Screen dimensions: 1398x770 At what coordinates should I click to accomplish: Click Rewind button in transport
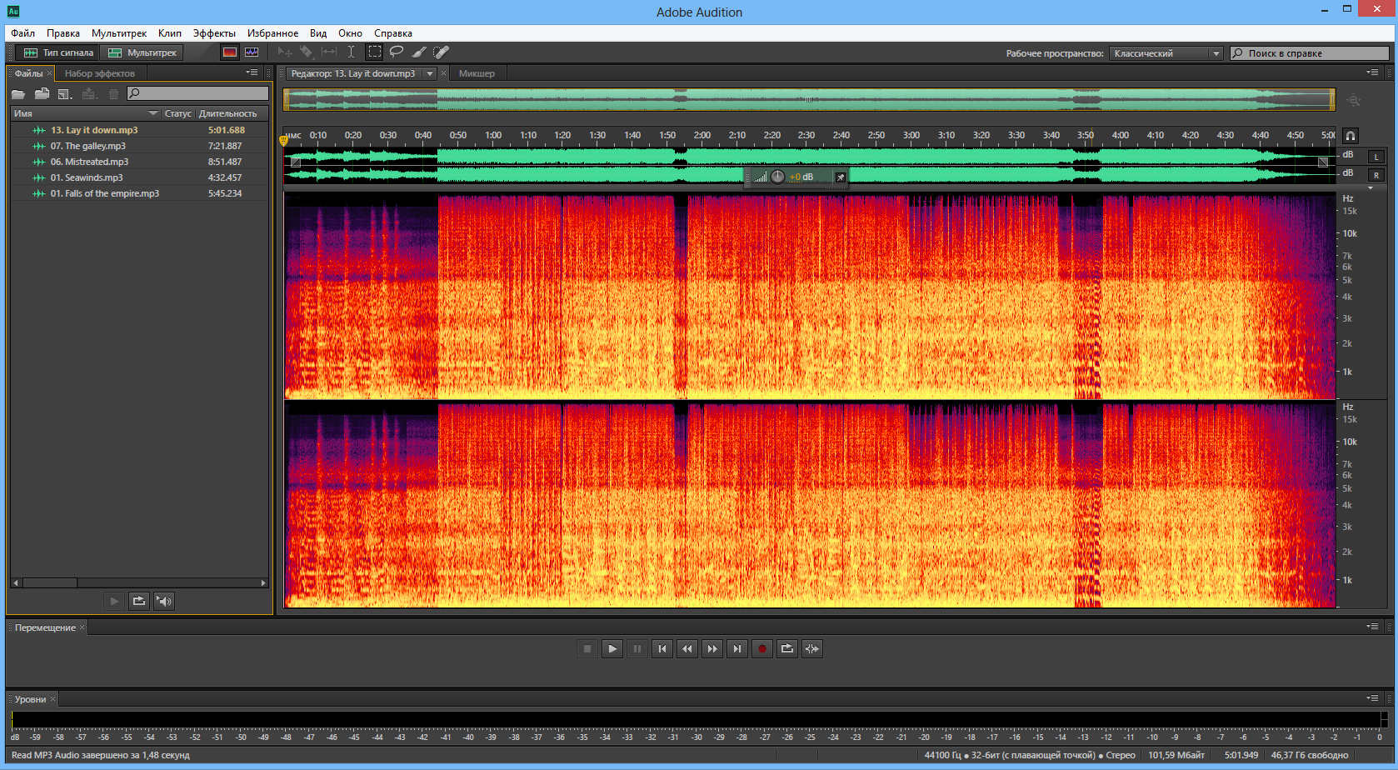tap(687, 648)
